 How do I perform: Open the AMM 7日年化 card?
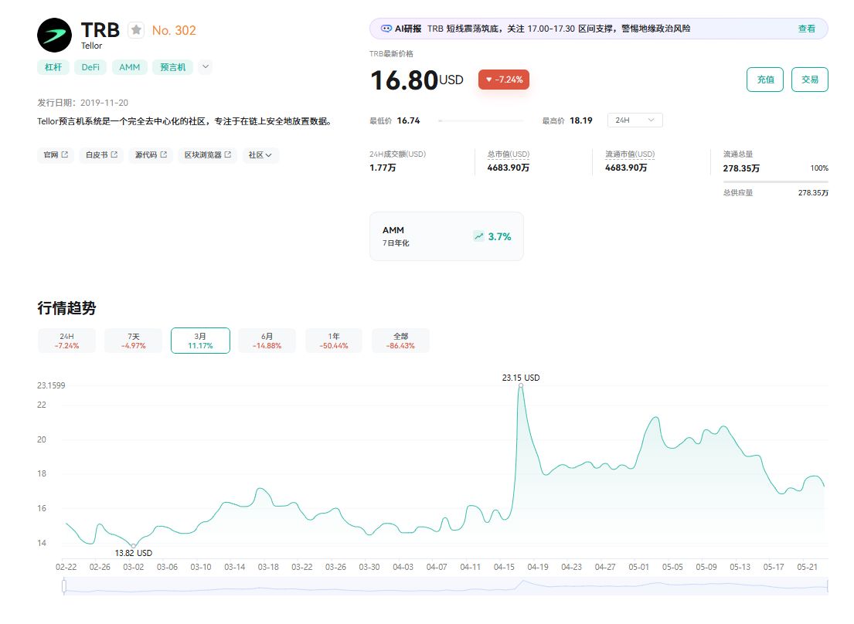[447, 236]
